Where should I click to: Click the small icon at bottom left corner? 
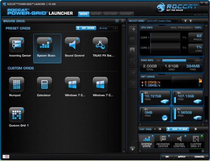(x=6, y=156)
